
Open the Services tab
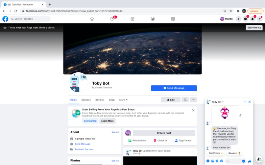click(86, 100)
